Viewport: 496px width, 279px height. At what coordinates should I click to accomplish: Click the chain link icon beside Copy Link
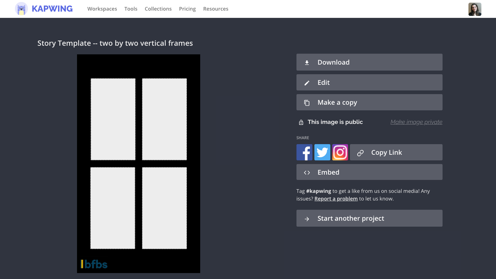360,153
